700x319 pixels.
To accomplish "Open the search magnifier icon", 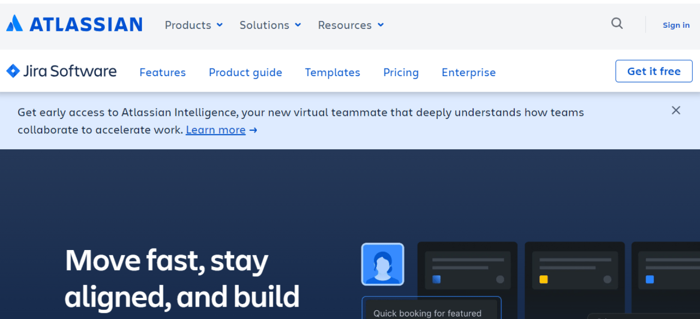I will pos(617,23).
